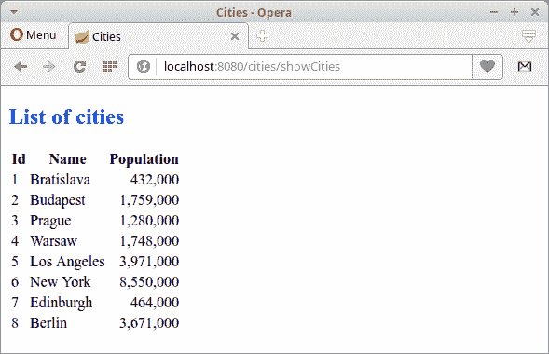Viewport: 549px width, 354px height.
Task: Close the Cities tab
Action: coord(235,36)
